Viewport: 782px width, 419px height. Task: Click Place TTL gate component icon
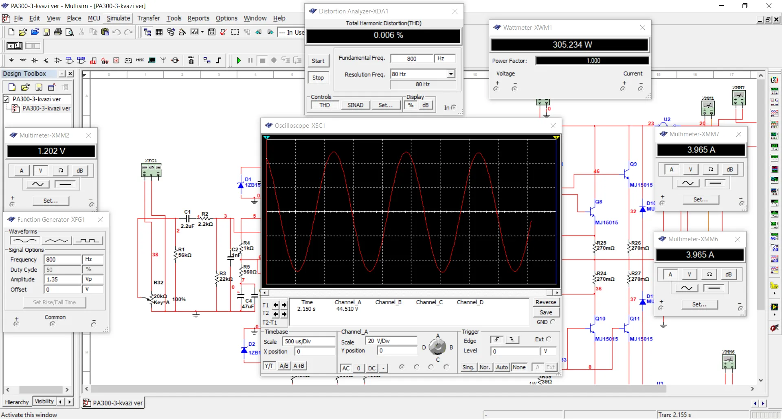70,60
